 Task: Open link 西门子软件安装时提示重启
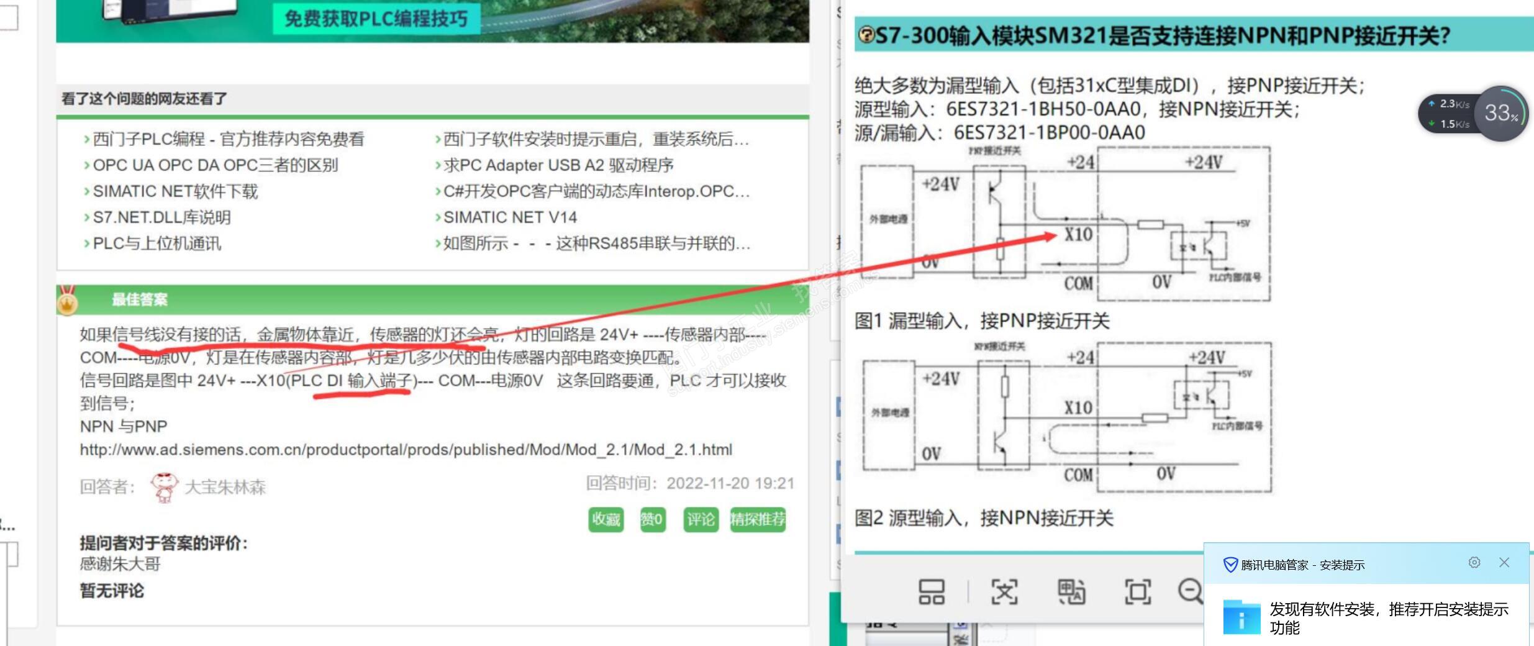click(x=596, y=139)
